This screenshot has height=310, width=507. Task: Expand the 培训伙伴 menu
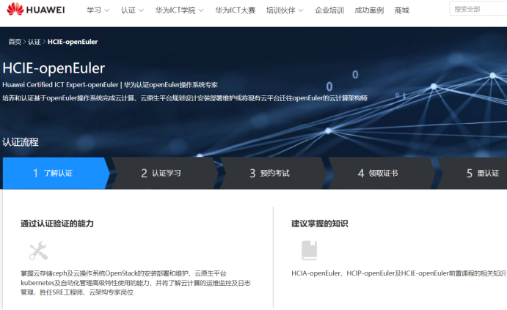[x=285, y=10]
